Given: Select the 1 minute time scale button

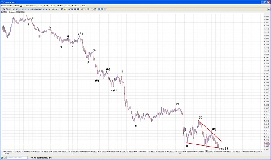Looking at the screenshot, I should pos(17,10).
